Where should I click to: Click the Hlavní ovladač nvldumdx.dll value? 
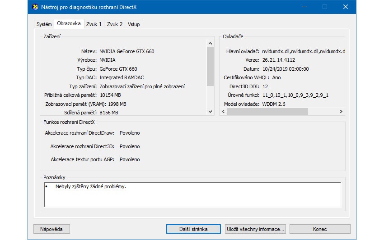(x=303, y=51)
